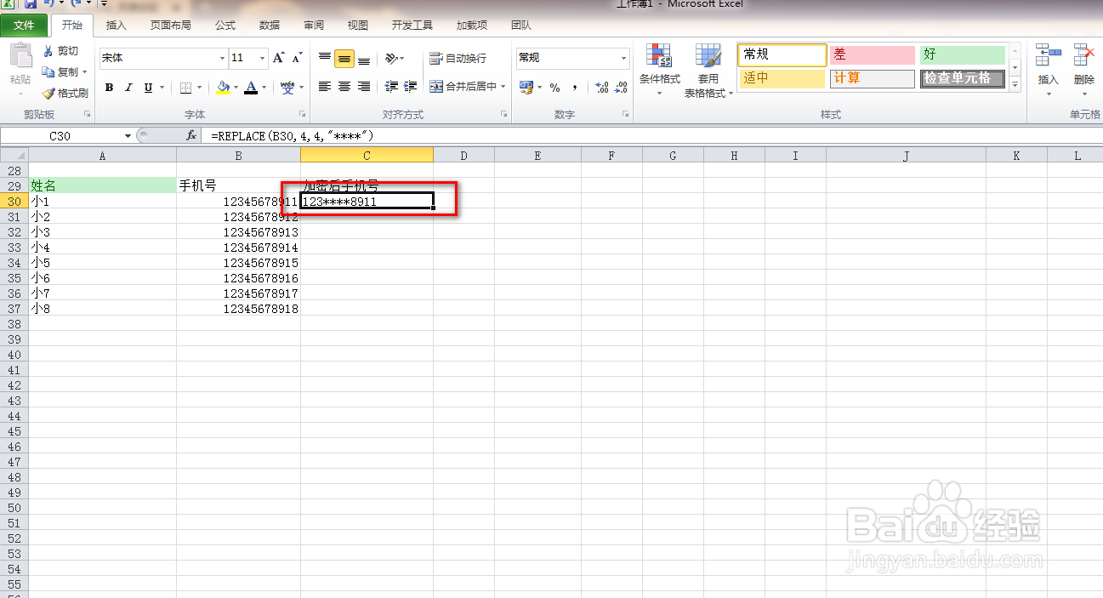This screenshot has width=1103, height=598.
Task: Decrease the indent level
Action: [391, 87]
